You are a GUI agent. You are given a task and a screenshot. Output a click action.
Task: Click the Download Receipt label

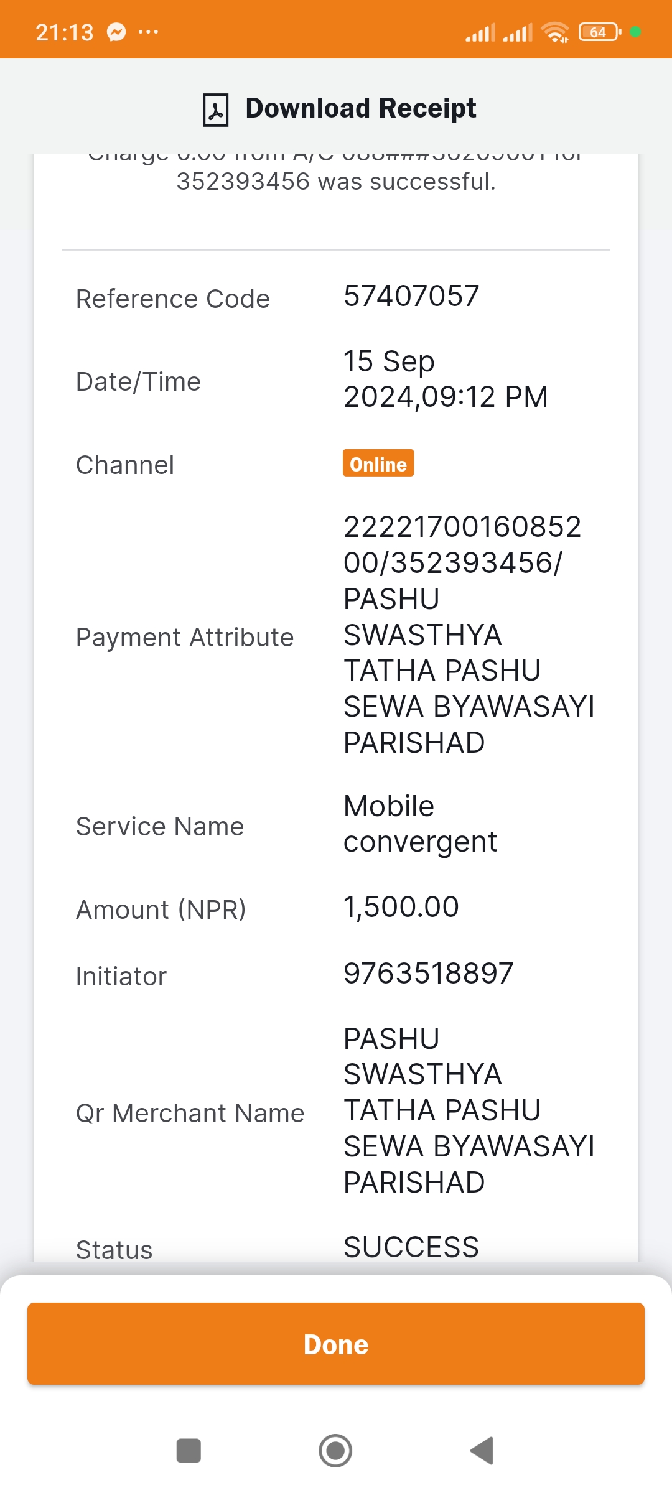tap(361, 108)
